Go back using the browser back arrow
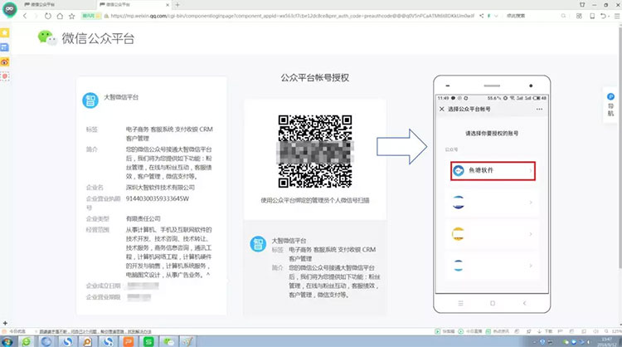 click(x=25, y=16)
